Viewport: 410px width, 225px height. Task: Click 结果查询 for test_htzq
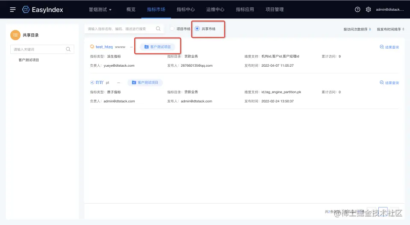click(x=389, y=47)
